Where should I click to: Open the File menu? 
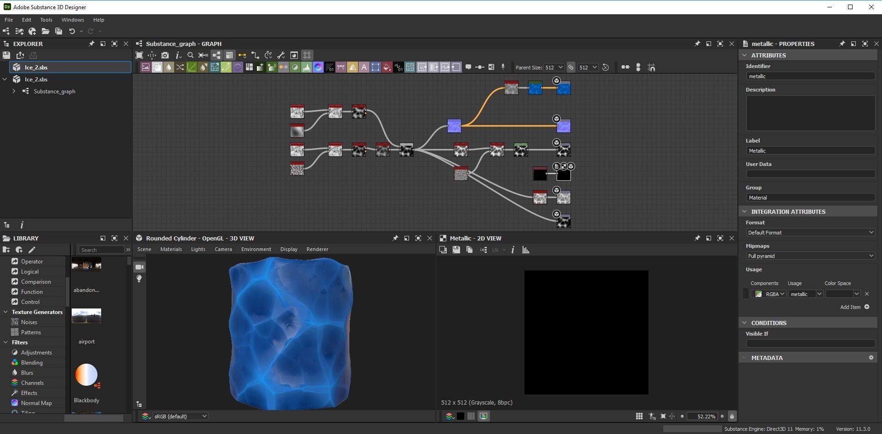click(9, 20)
